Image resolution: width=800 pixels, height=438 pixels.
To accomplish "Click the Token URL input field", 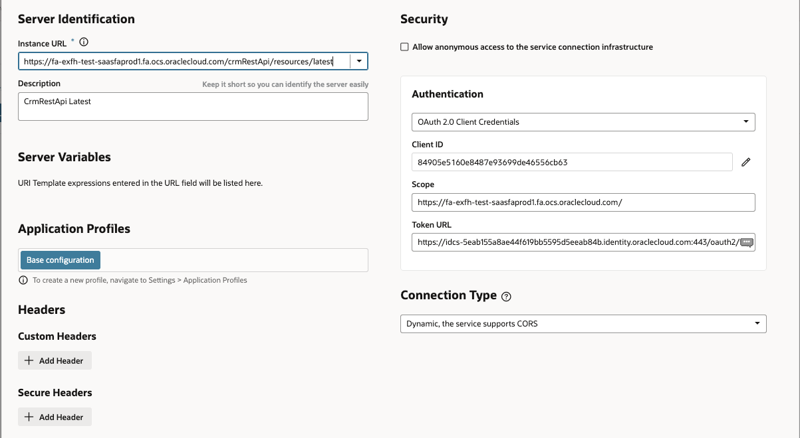I will tap(572, 243).
